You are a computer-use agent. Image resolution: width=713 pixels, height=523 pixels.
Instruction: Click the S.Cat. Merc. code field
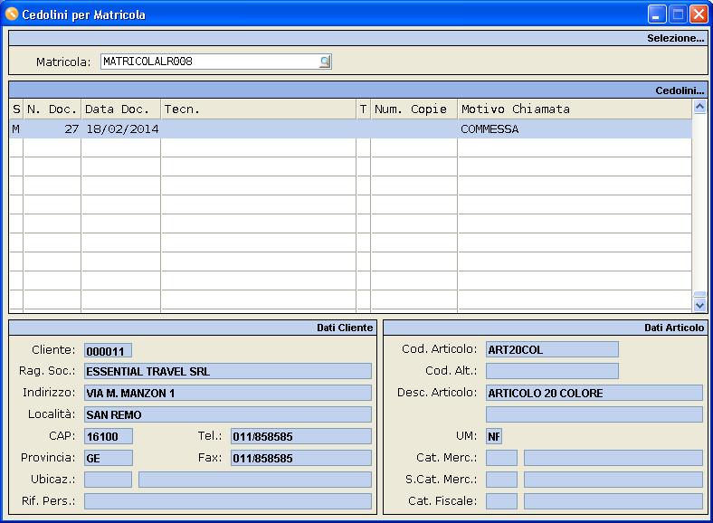501,480
